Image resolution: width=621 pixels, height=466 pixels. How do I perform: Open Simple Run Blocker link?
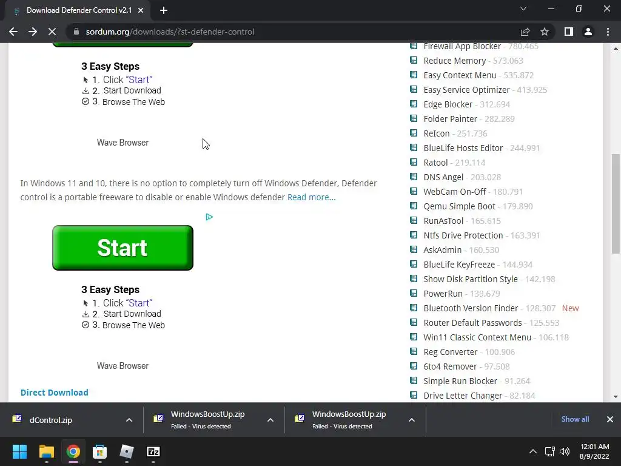point(460,381)
